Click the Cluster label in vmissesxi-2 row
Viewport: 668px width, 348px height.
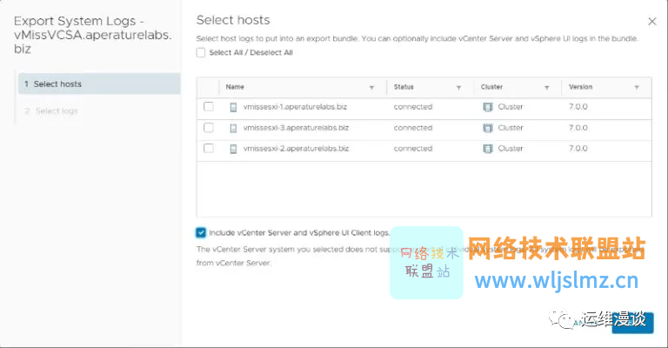[x=511, y=149]
